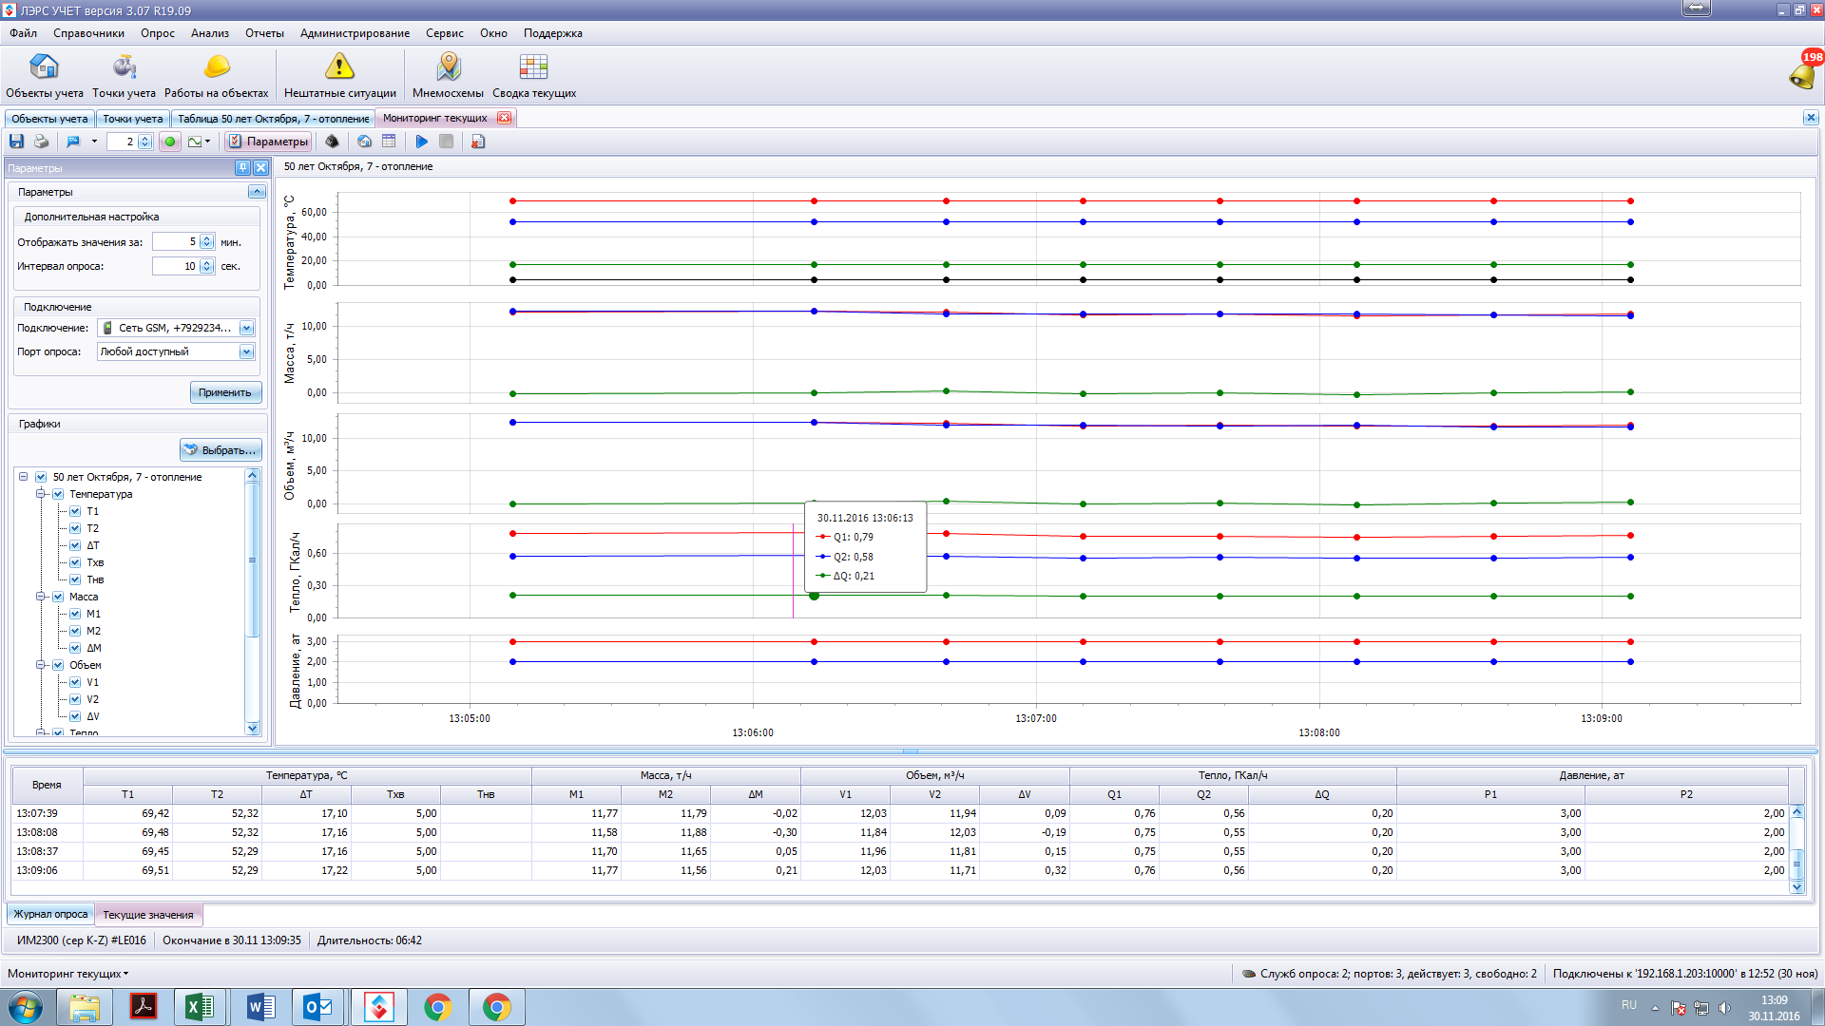Click the data table vertical scrollbar
This screenshot has height=1026, width=1825.
(1796, 848)
